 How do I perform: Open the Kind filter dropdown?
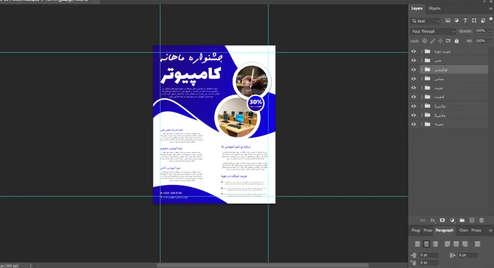coord(425,21)
